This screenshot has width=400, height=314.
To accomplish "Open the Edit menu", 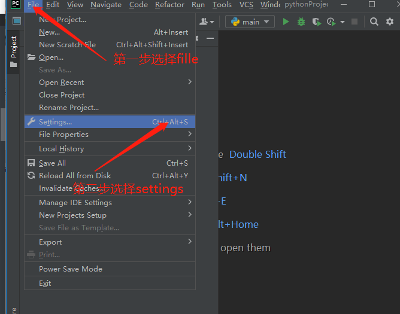I will [x=53, y=5].
